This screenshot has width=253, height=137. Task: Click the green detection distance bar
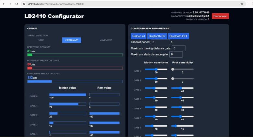[x=75, y=55]
